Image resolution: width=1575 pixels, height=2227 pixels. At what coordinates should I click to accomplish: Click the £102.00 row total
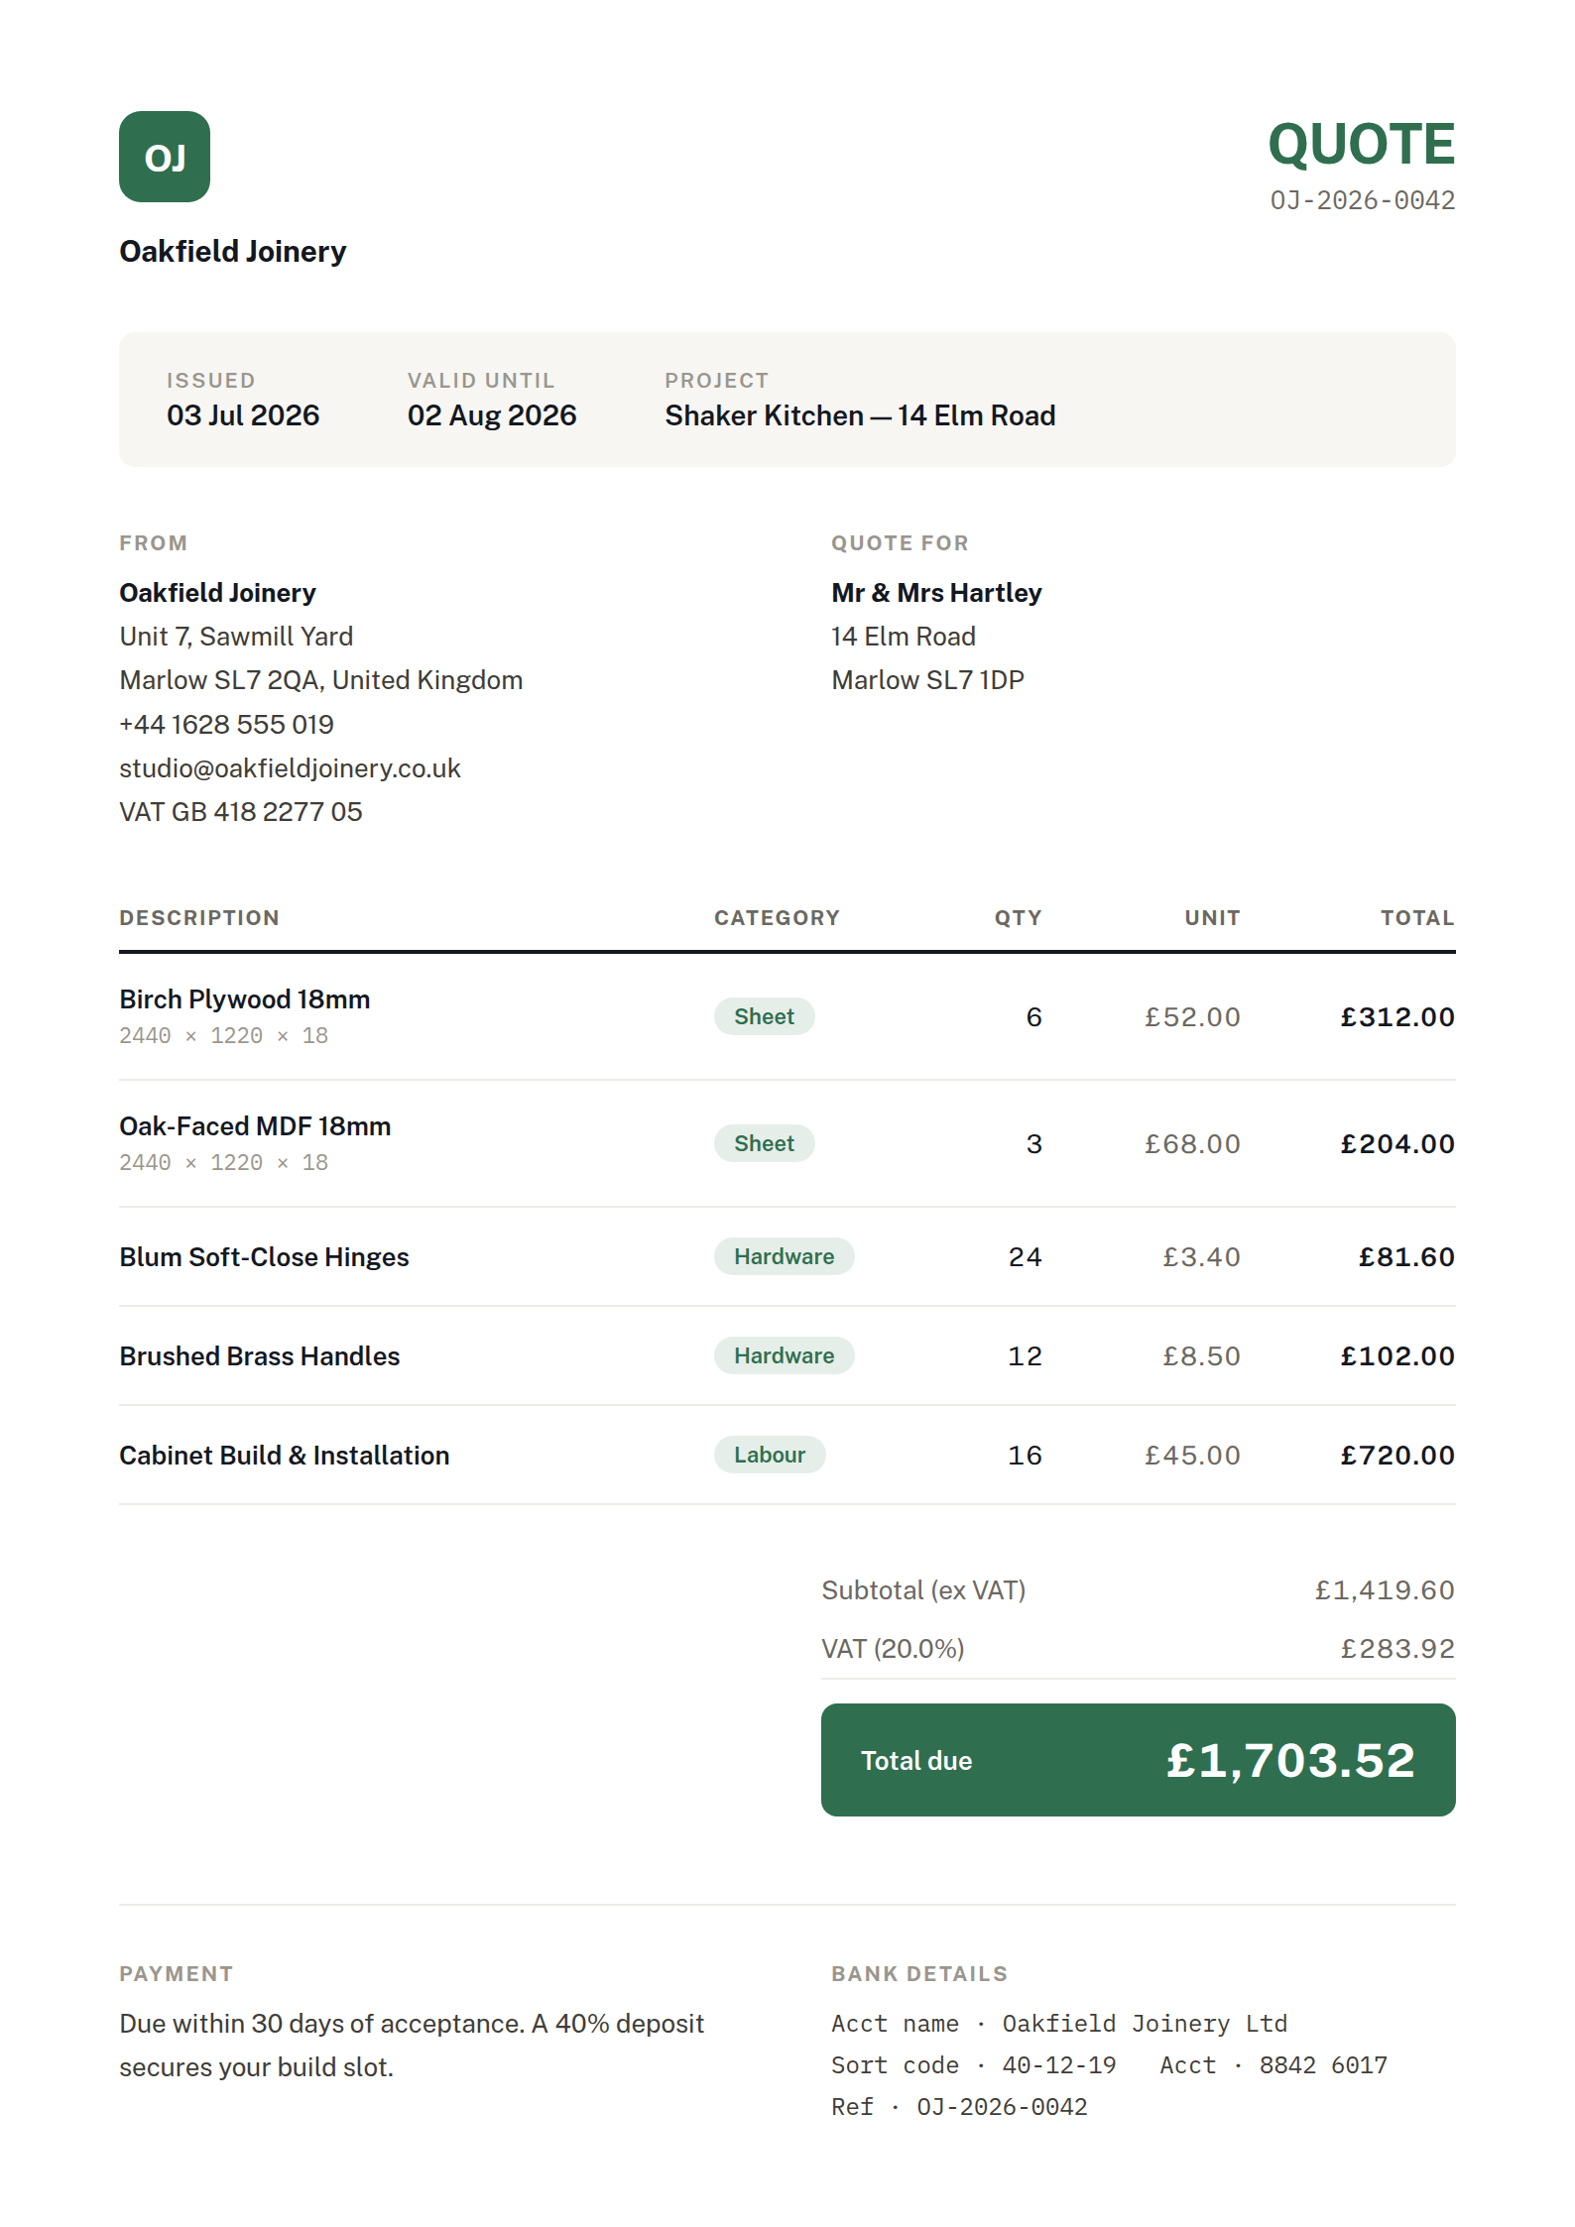tap(1397, 1356)
